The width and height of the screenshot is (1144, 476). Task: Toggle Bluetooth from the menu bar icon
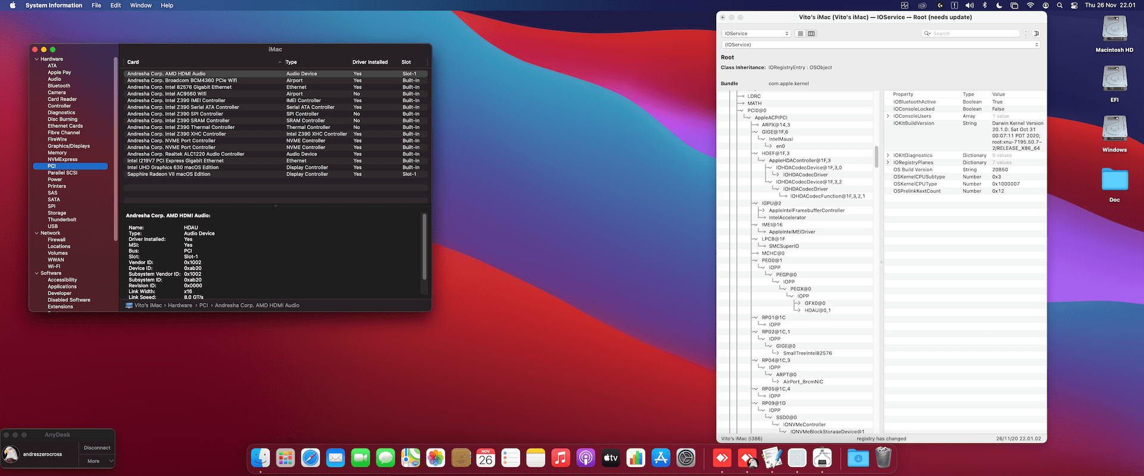point(984,5)
